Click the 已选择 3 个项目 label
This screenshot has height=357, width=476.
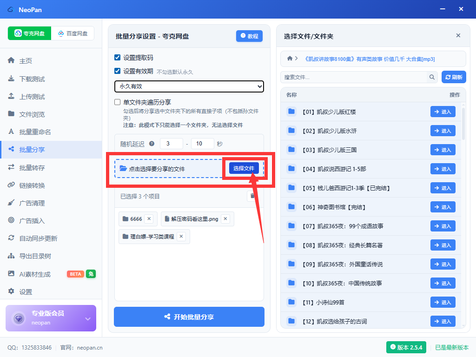tap(140, 197)
